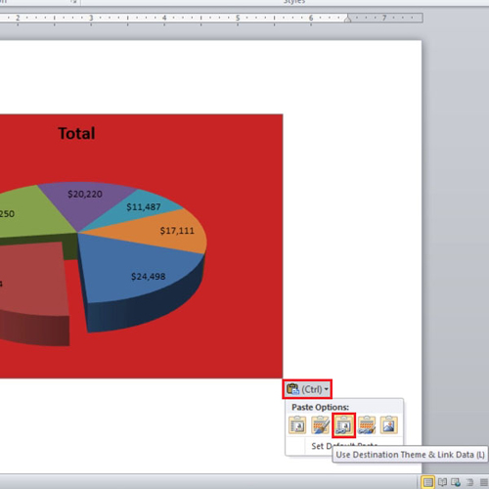489x489 pixels.
Task: Choose Keep Source Formatting & Link Data paste
Action: tap(367, 424)
